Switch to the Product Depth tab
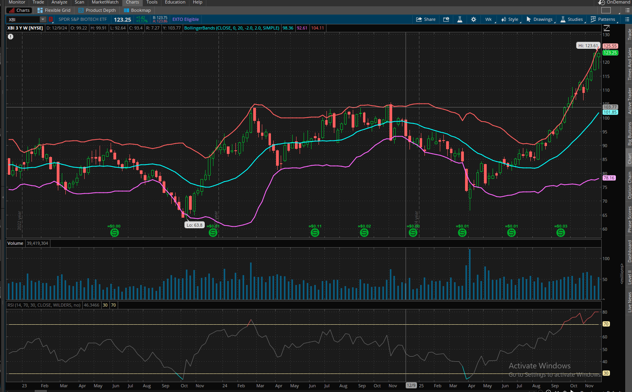This screenshot has height=392, width=632. [97, 10]
